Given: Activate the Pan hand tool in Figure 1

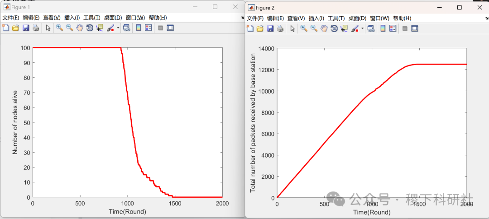Looking at the screenshot, I should tap(80, 28).
